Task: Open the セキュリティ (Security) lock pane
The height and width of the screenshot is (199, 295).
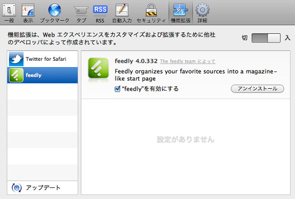Action: (151, 13)
